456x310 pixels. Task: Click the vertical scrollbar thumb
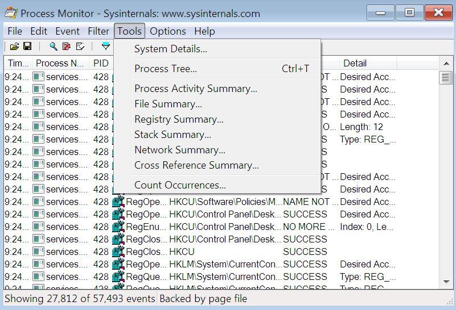tap(446, 78)
